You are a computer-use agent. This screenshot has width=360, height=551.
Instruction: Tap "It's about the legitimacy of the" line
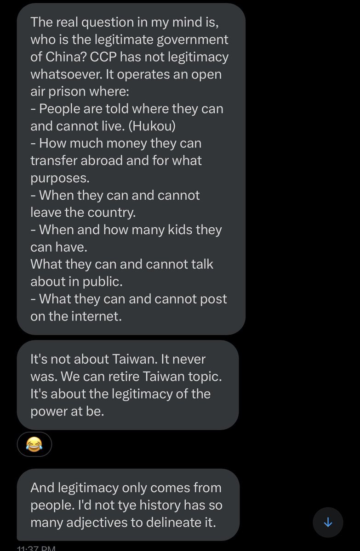pyautogui.click(x=120, y=394)
